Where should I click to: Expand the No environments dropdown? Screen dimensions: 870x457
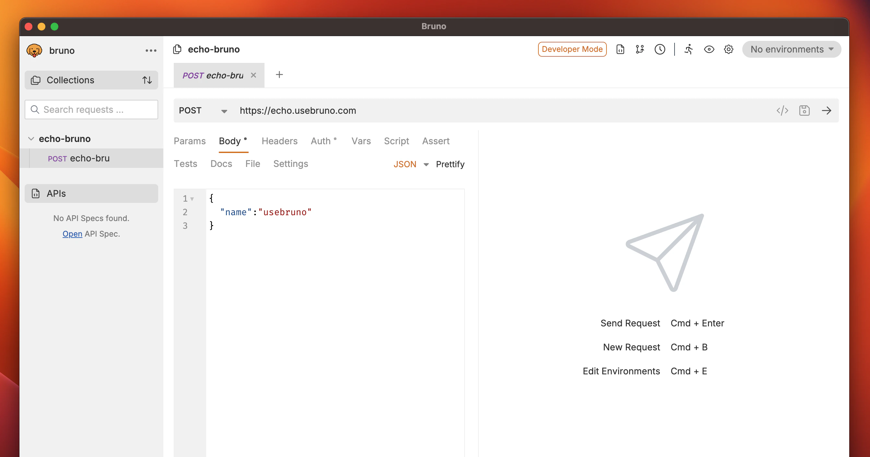point(791,49)
